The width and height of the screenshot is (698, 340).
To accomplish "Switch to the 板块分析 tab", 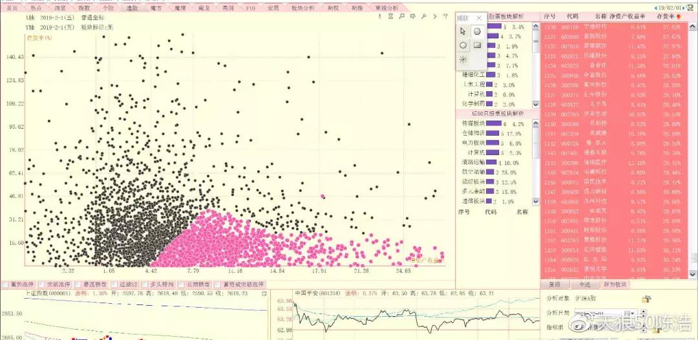I will [x=302, y=8].
